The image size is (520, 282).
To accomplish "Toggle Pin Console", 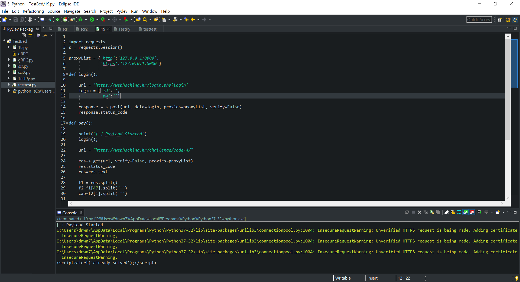I will (x=479, y=212).
